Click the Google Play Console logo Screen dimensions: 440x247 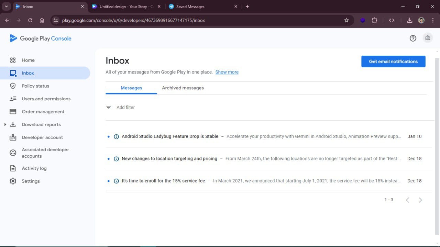41,38
